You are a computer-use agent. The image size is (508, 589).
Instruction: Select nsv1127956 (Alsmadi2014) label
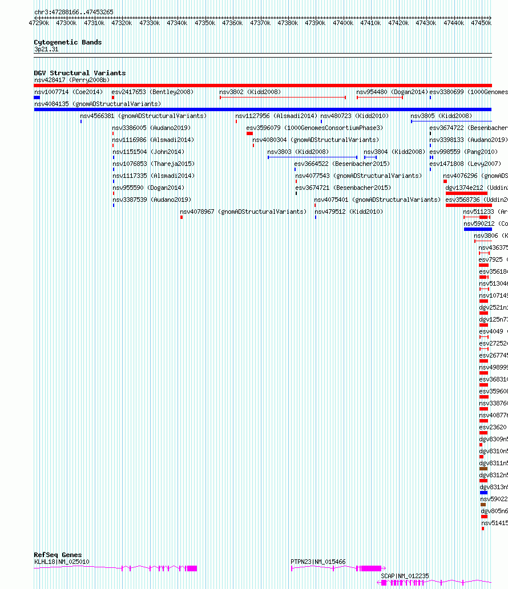[x=276, y=116]
